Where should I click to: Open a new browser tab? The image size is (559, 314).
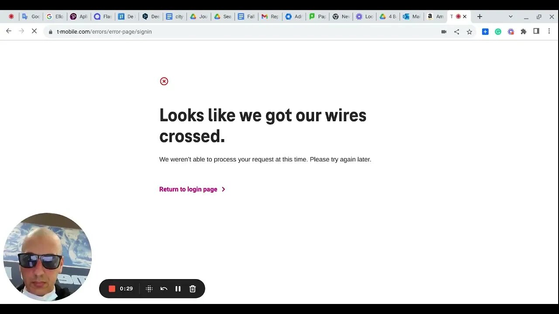(480, 17)
